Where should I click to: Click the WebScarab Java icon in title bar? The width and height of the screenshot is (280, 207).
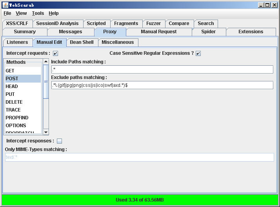pos(5,5)
